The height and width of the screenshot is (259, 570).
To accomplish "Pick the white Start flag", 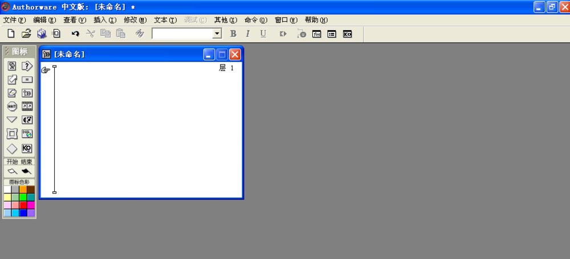I will 13,171.
